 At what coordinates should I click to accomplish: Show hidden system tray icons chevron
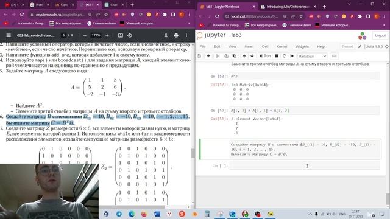(x=310, y=214)
